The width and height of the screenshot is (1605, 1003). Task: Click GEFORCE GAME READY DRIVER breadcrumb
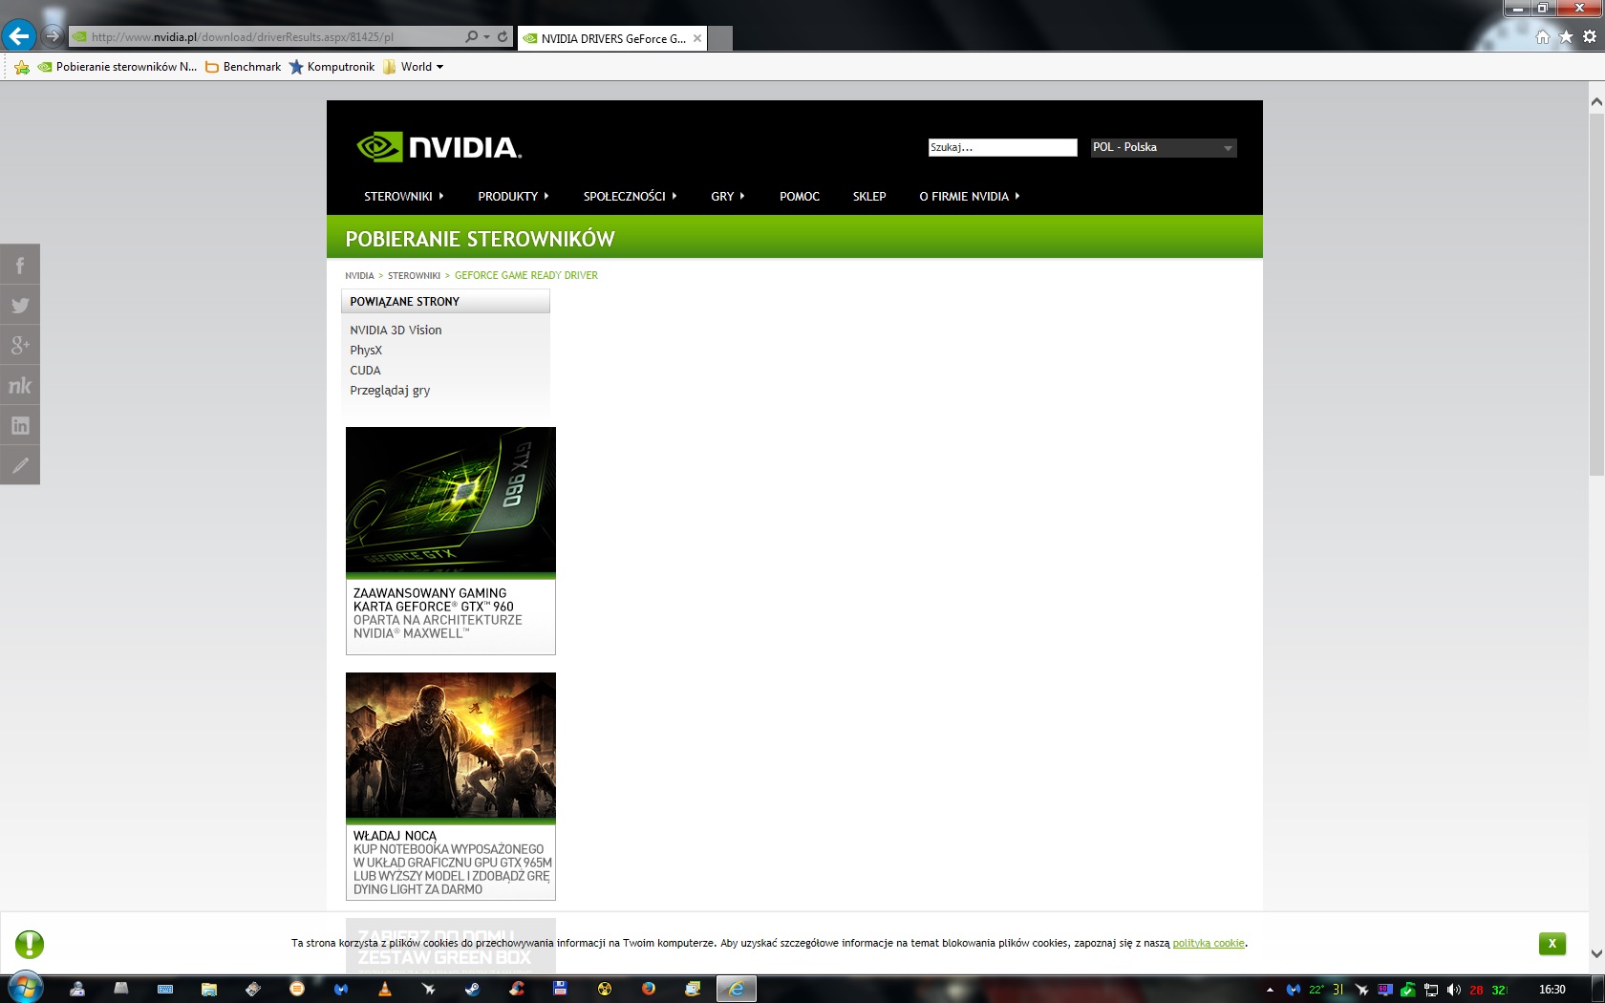526,275
